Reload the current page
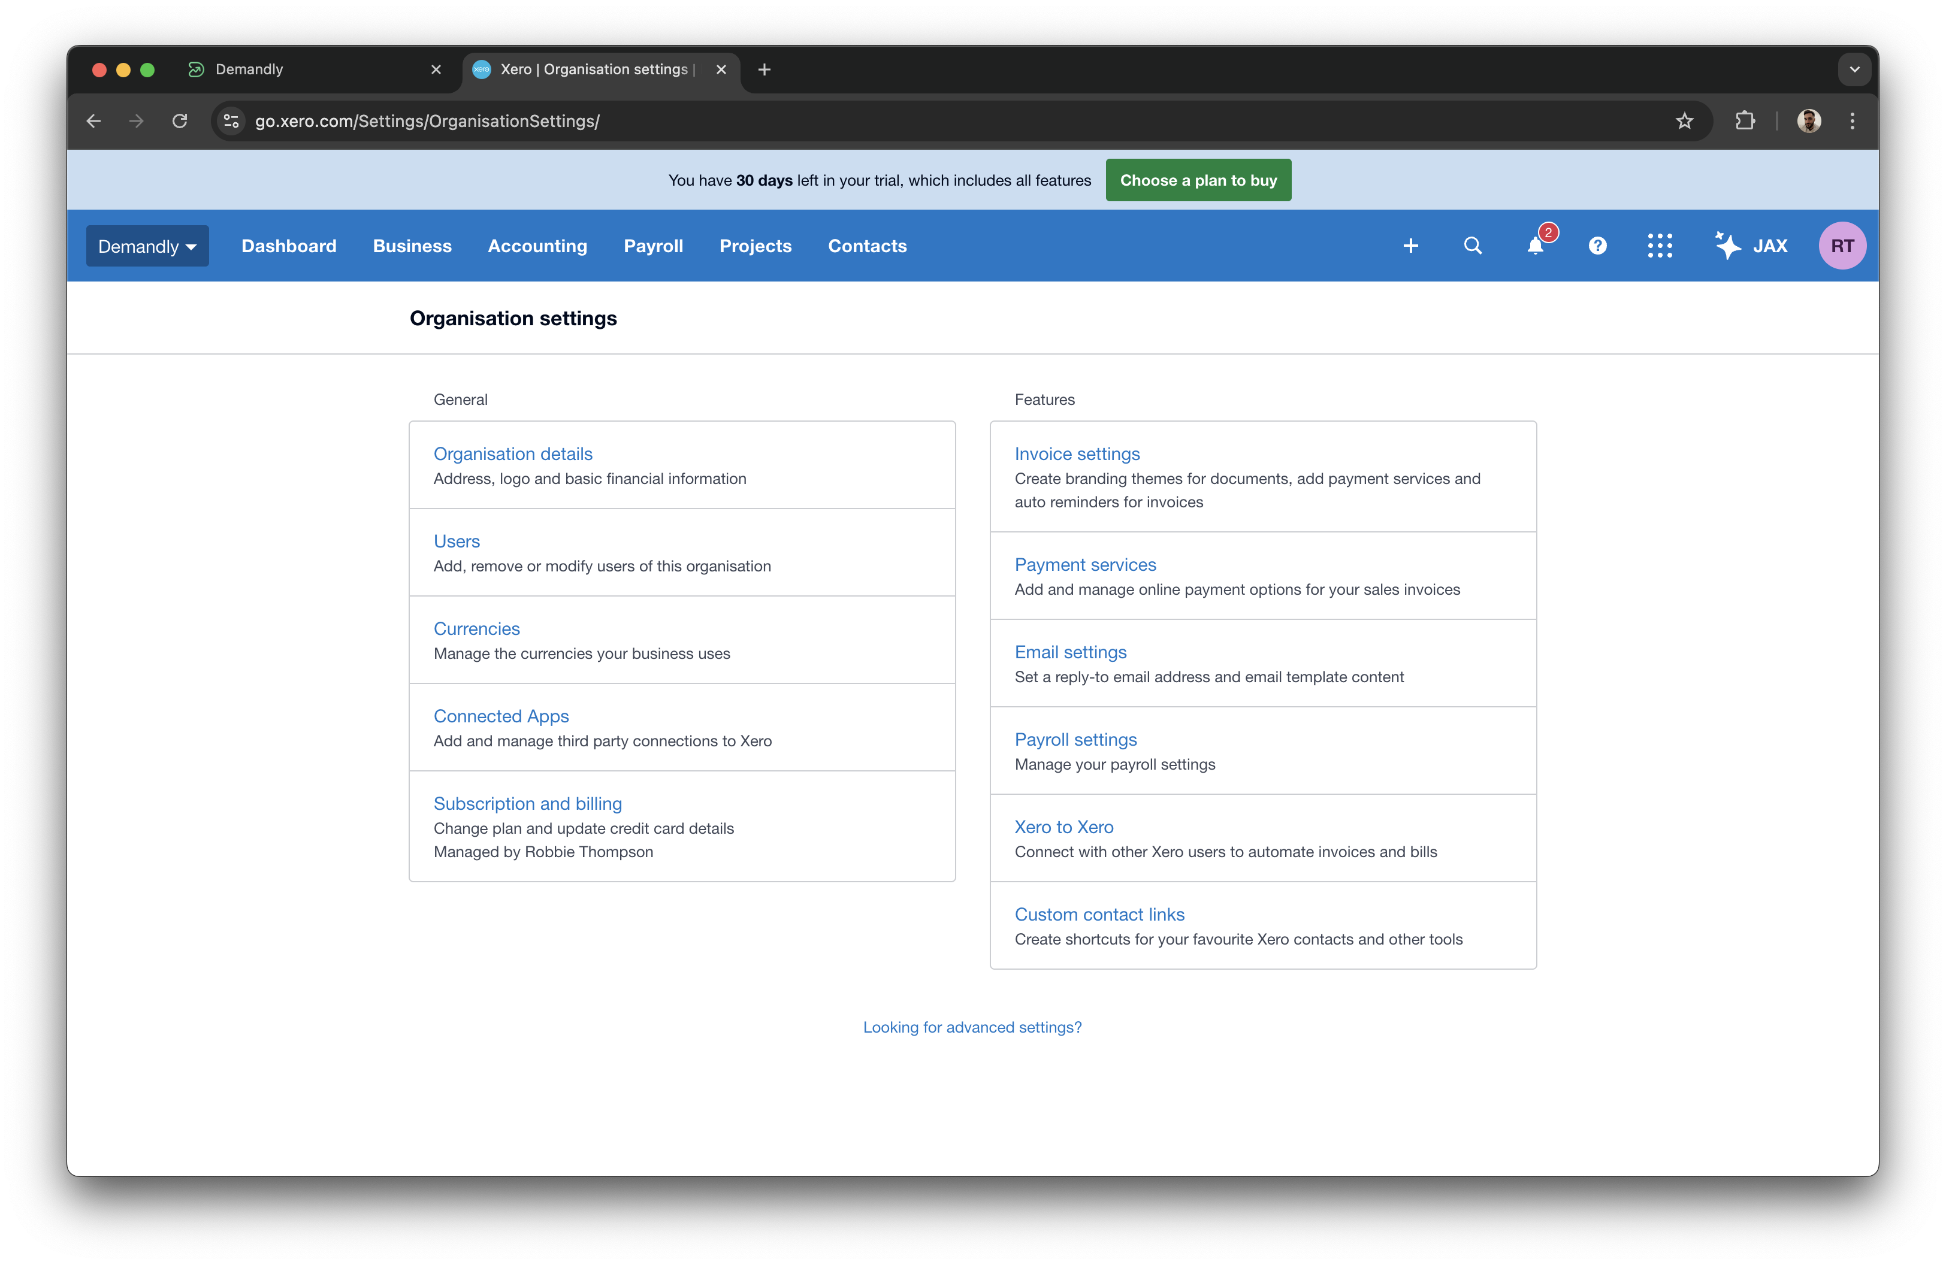1946x1265 pixels. tap(180, 121)
